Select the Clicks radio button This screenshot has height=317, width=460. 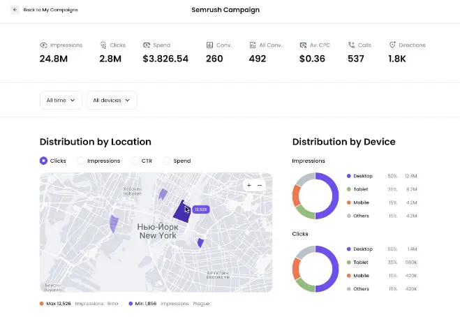[x=43, y=161]
